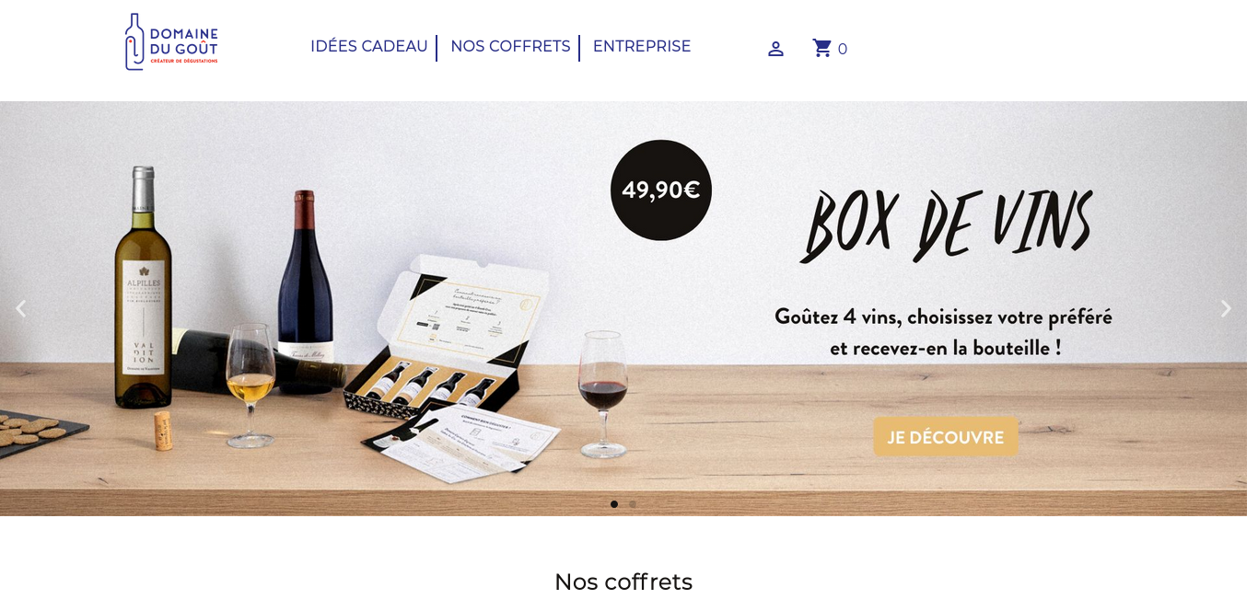Click the 49,90€ price badge

[x=661, y=190]
